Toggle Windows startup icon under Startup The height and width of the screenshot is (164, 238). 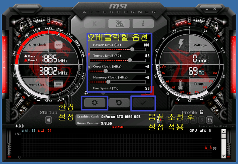click(x=48, y=120)
